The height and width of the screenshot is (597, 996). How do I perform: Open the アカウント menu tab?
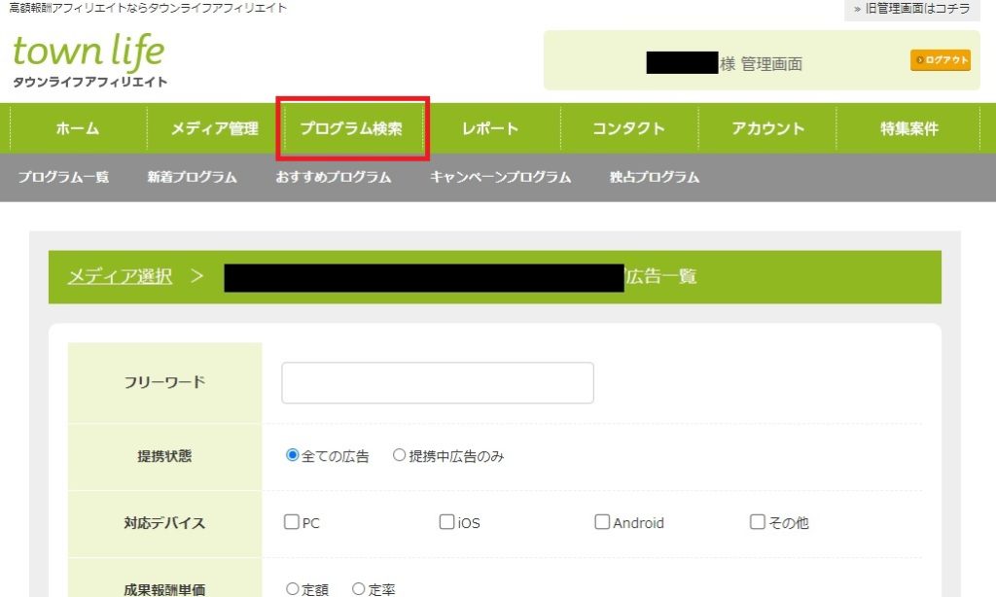coord(767,128)
